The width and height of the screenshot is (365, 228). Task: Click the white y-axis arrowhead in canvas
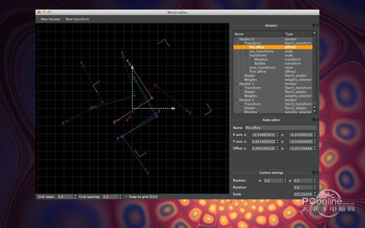[132, 67]
